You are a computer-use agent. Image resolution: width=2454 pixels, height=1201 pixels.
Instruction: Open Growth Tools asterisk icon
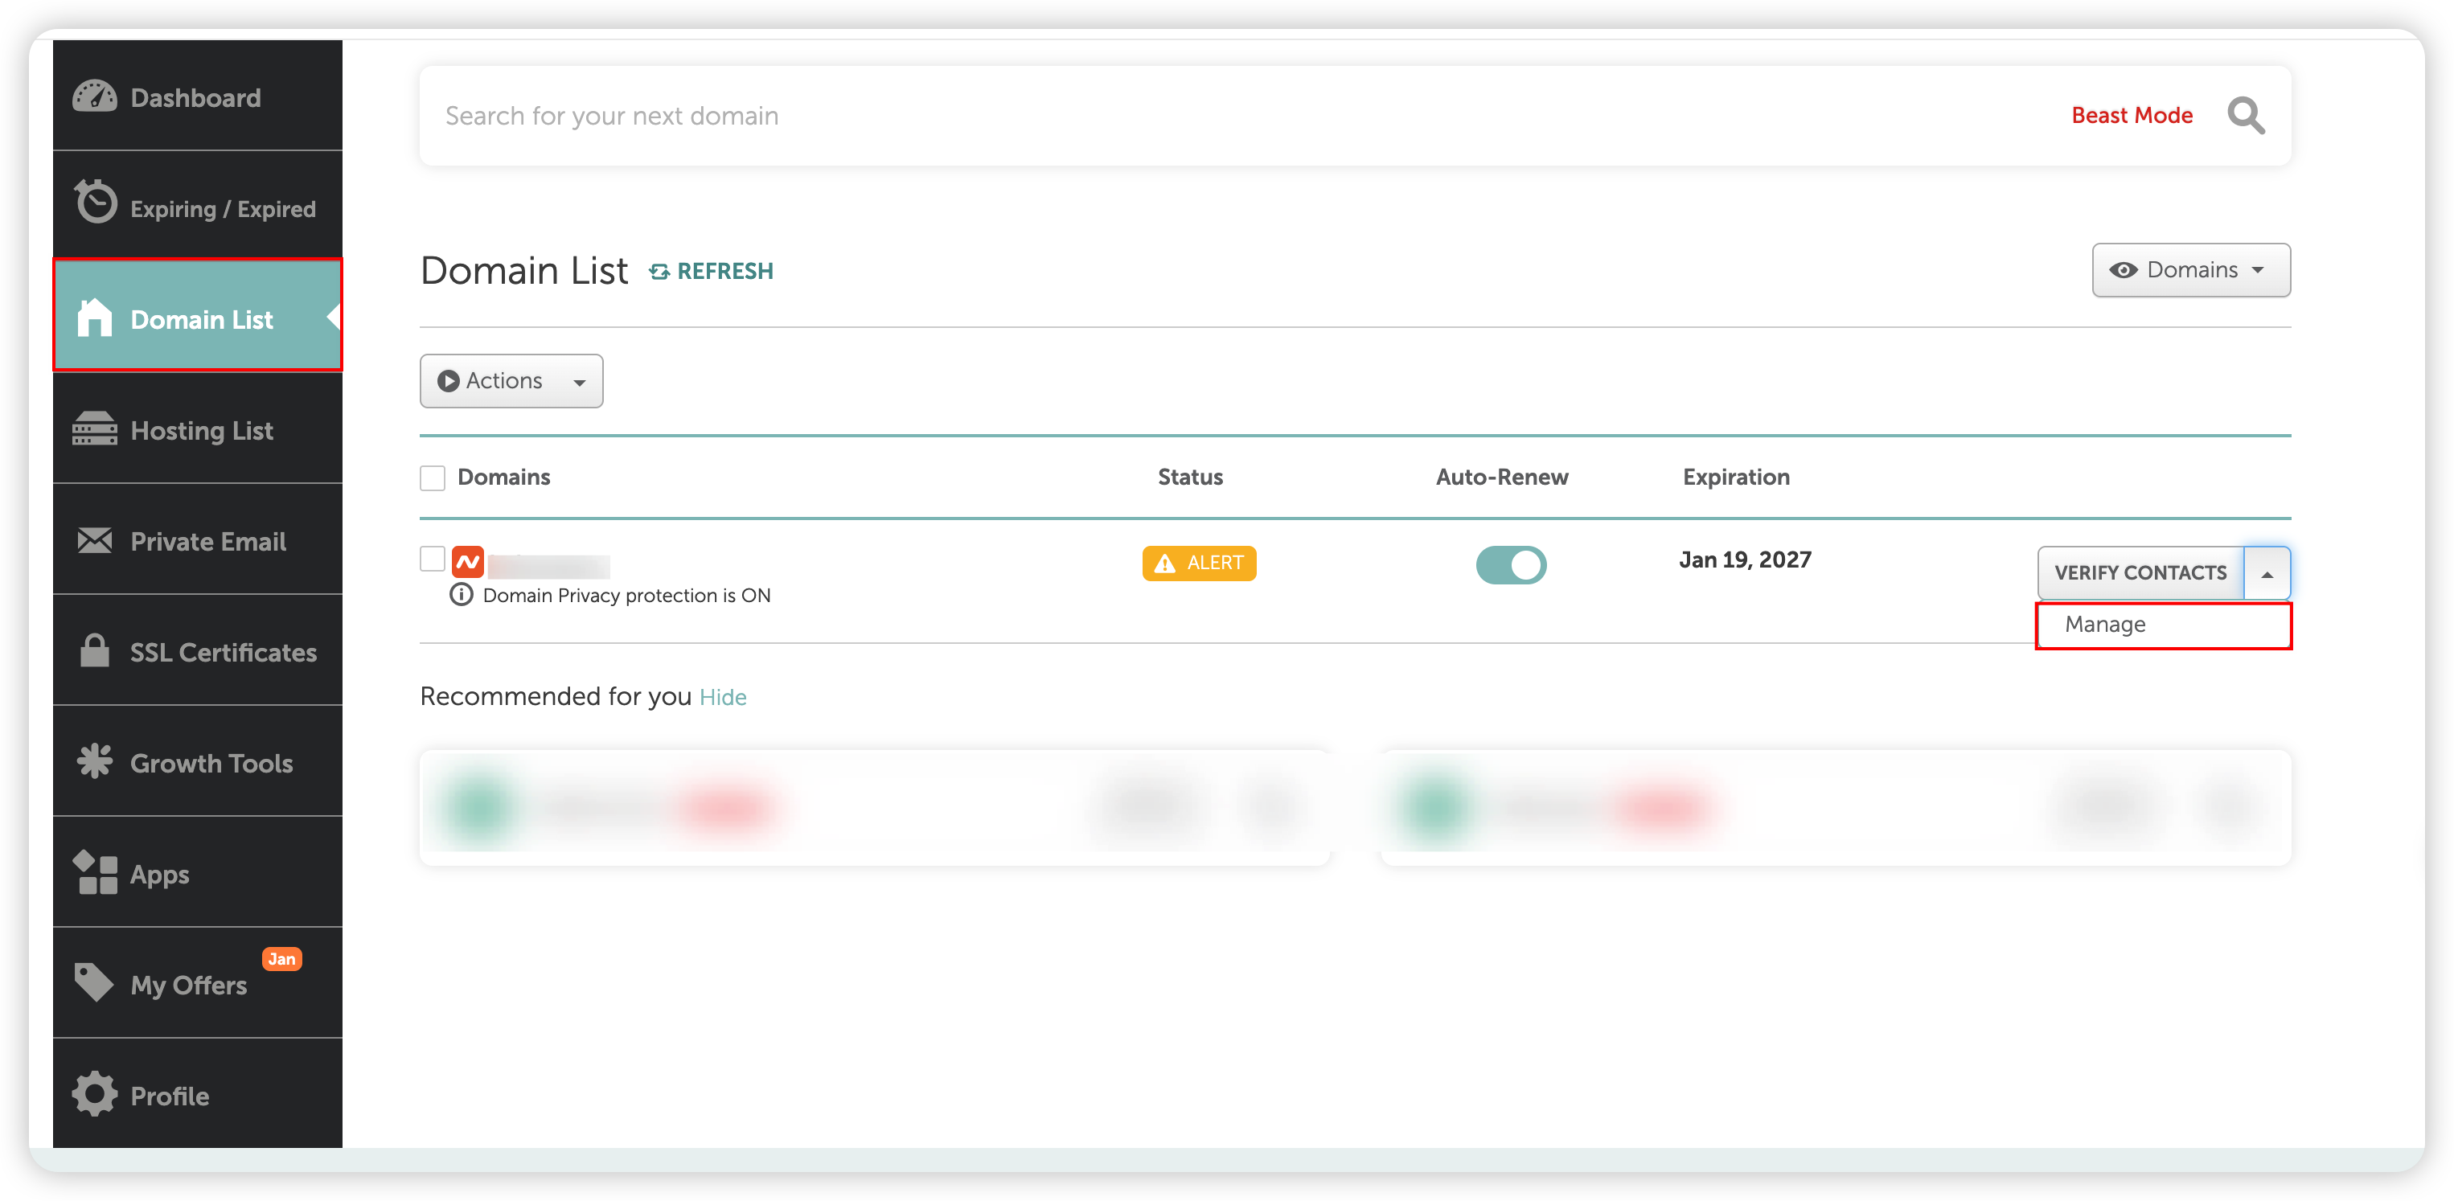pos(94,762)
